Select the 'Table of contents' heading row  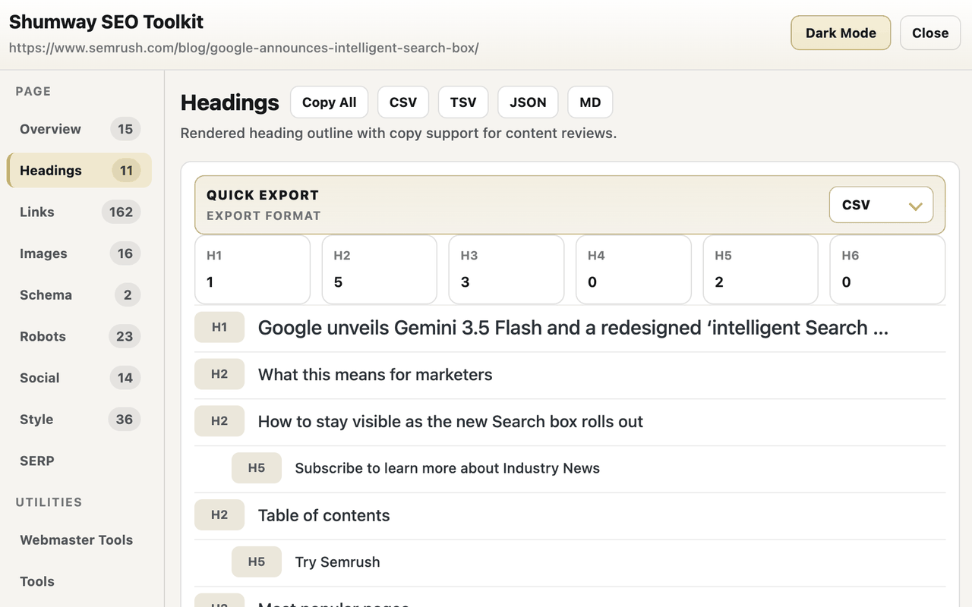coord(570,515)
